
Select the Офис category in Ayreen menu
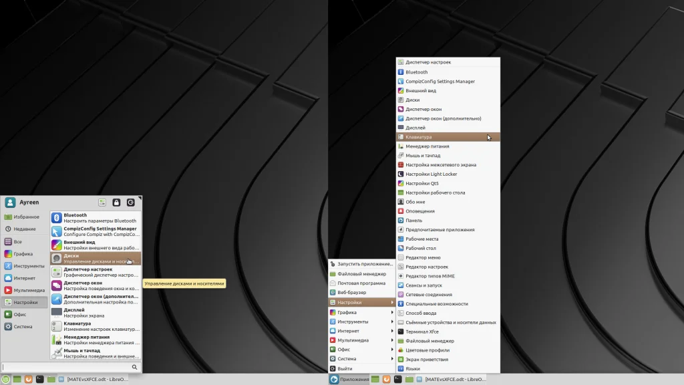[x=25, y=314]
